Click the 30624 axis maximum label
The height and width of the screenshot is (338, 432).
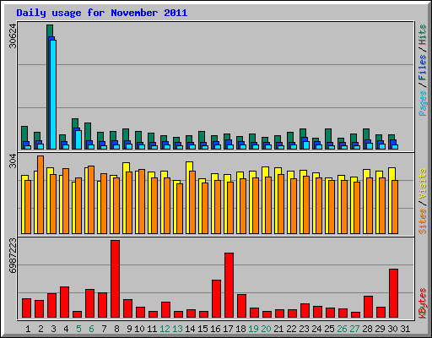click(13, 36)
